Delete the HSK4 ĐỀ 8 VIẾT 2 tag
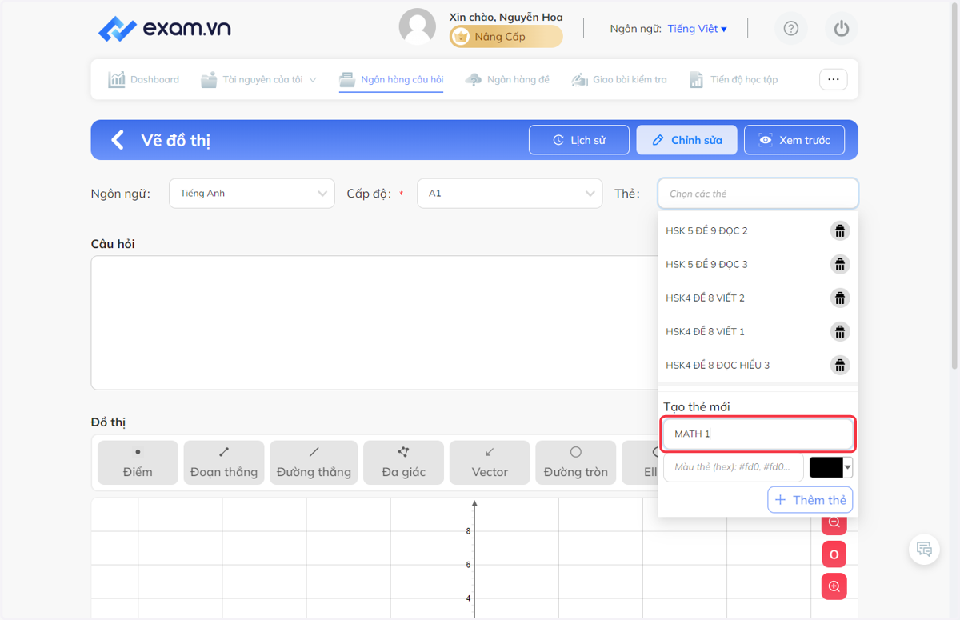The width and height of the screenshot is (960, 620). click(840, 298)
